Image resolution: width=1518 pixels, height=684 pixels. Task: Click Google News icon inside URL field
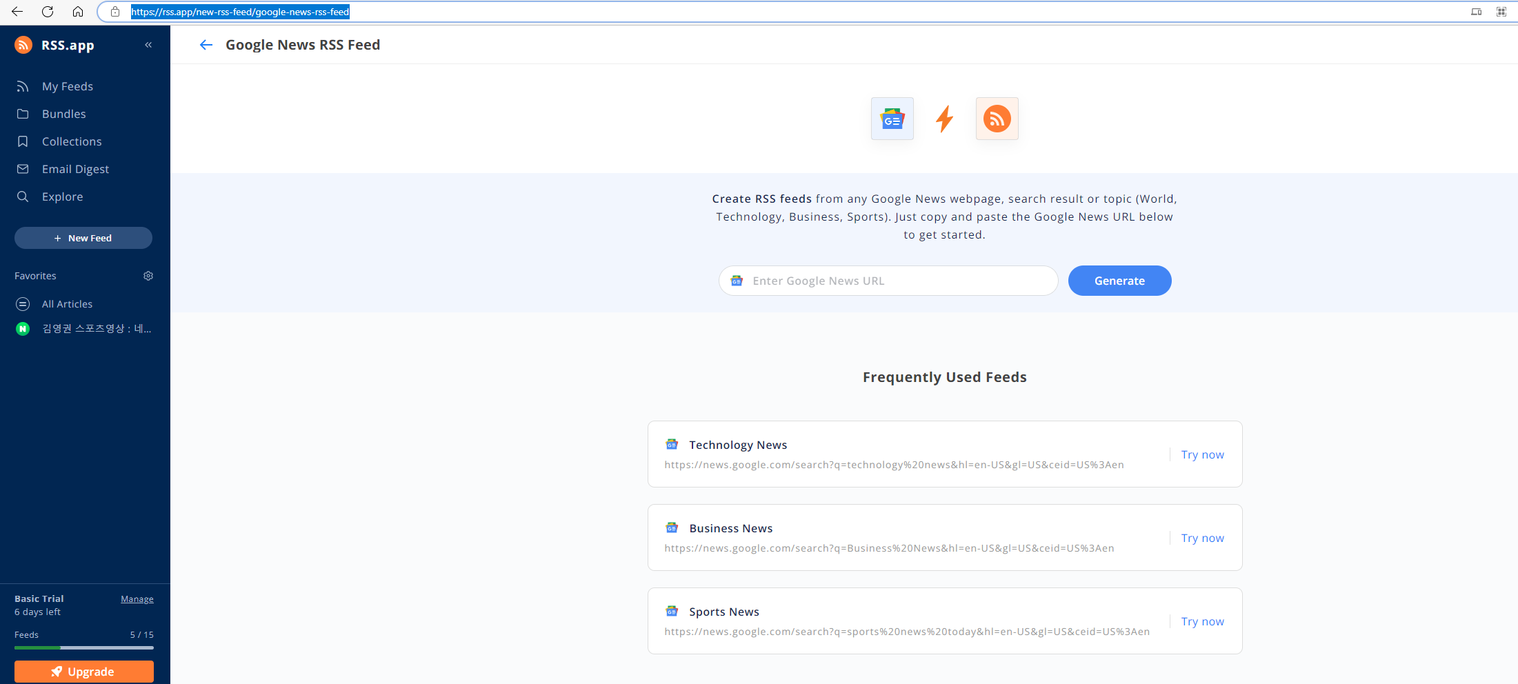click(x=737, y=281)
